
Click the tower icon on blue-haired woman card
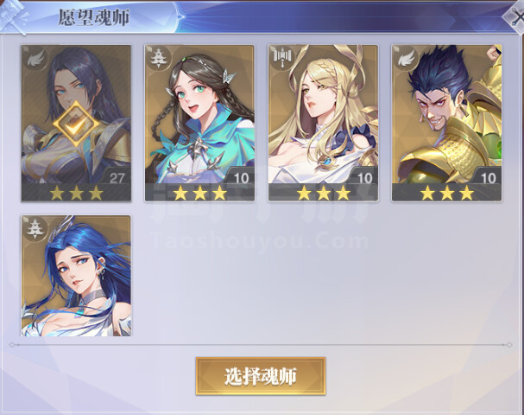click(x=35, y=229)
